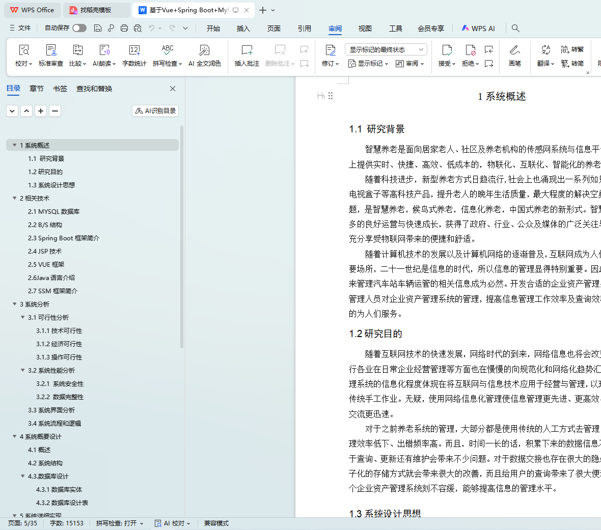Collapse the 2 相关技术 outline section
This screenshot has width=601, height=530.
point(15,198)
